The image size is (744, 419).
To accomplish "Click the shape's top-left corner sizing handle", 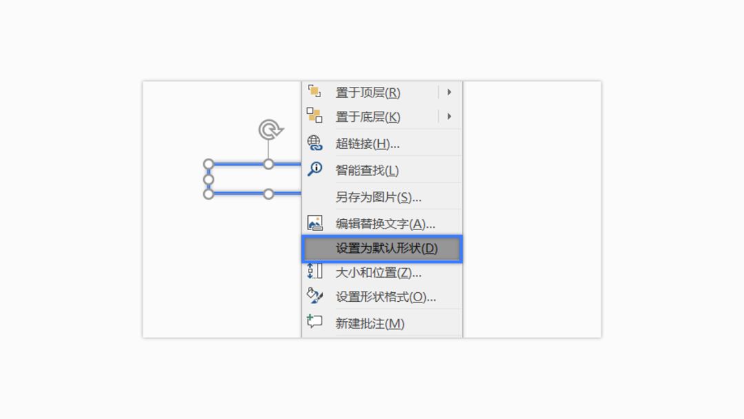I will click(x=208, y=164).
